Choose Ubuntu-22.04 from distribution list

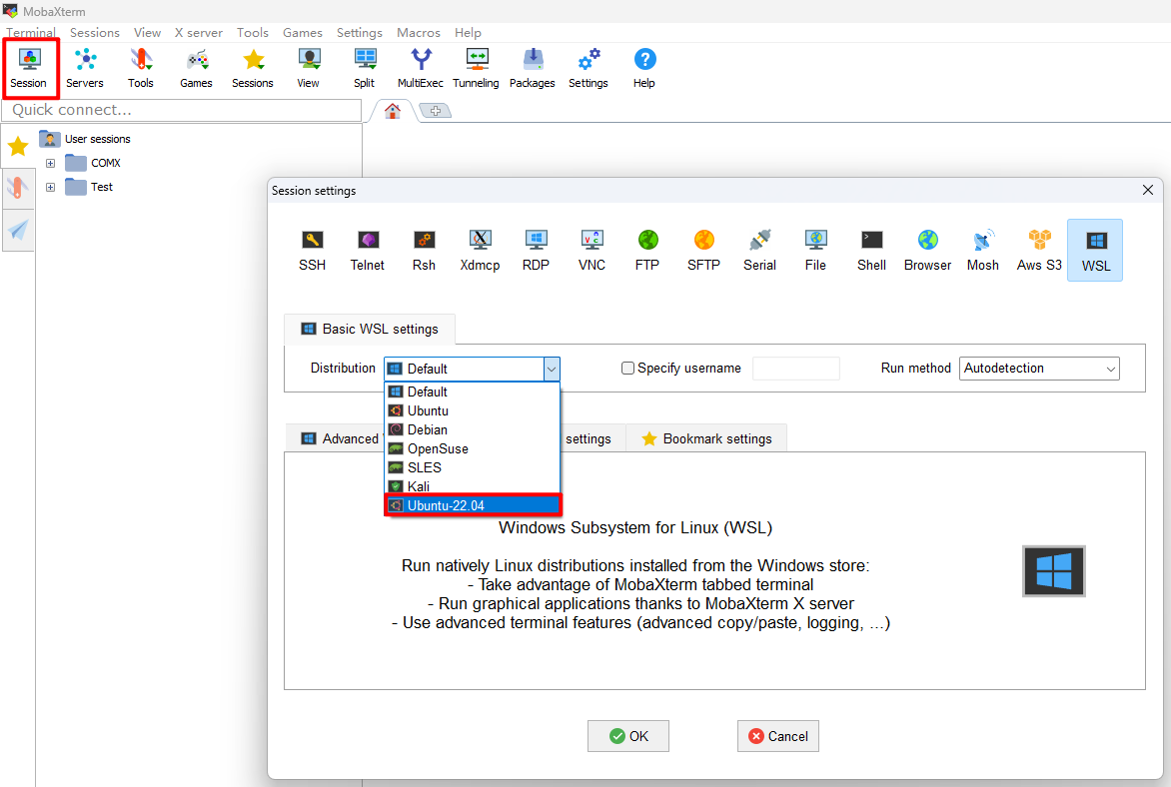tap(472, 505)
